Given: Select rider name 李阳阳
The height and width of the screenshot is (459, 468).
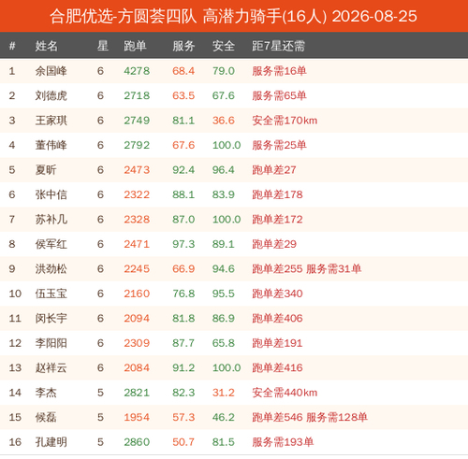Looking at the screenshot, I should 51,343.
